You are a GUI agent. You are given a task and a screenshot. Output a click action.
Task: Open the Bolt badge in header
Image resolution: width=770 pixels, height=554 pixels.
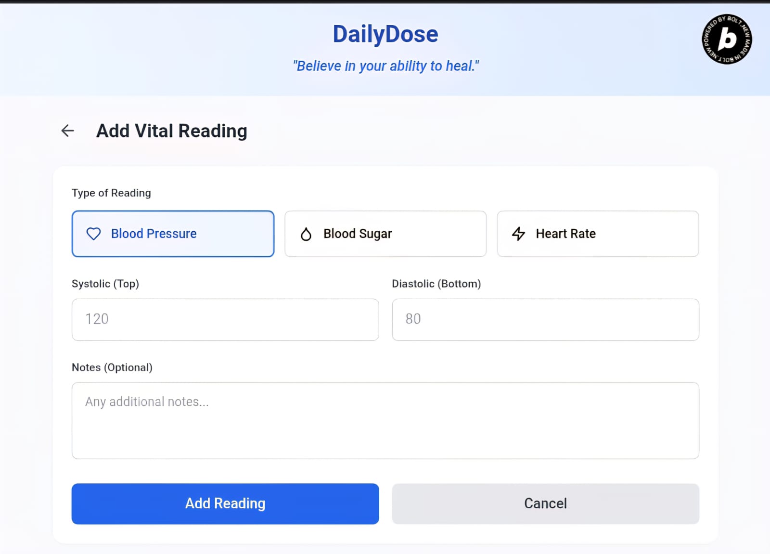click(x=727, y=39)
